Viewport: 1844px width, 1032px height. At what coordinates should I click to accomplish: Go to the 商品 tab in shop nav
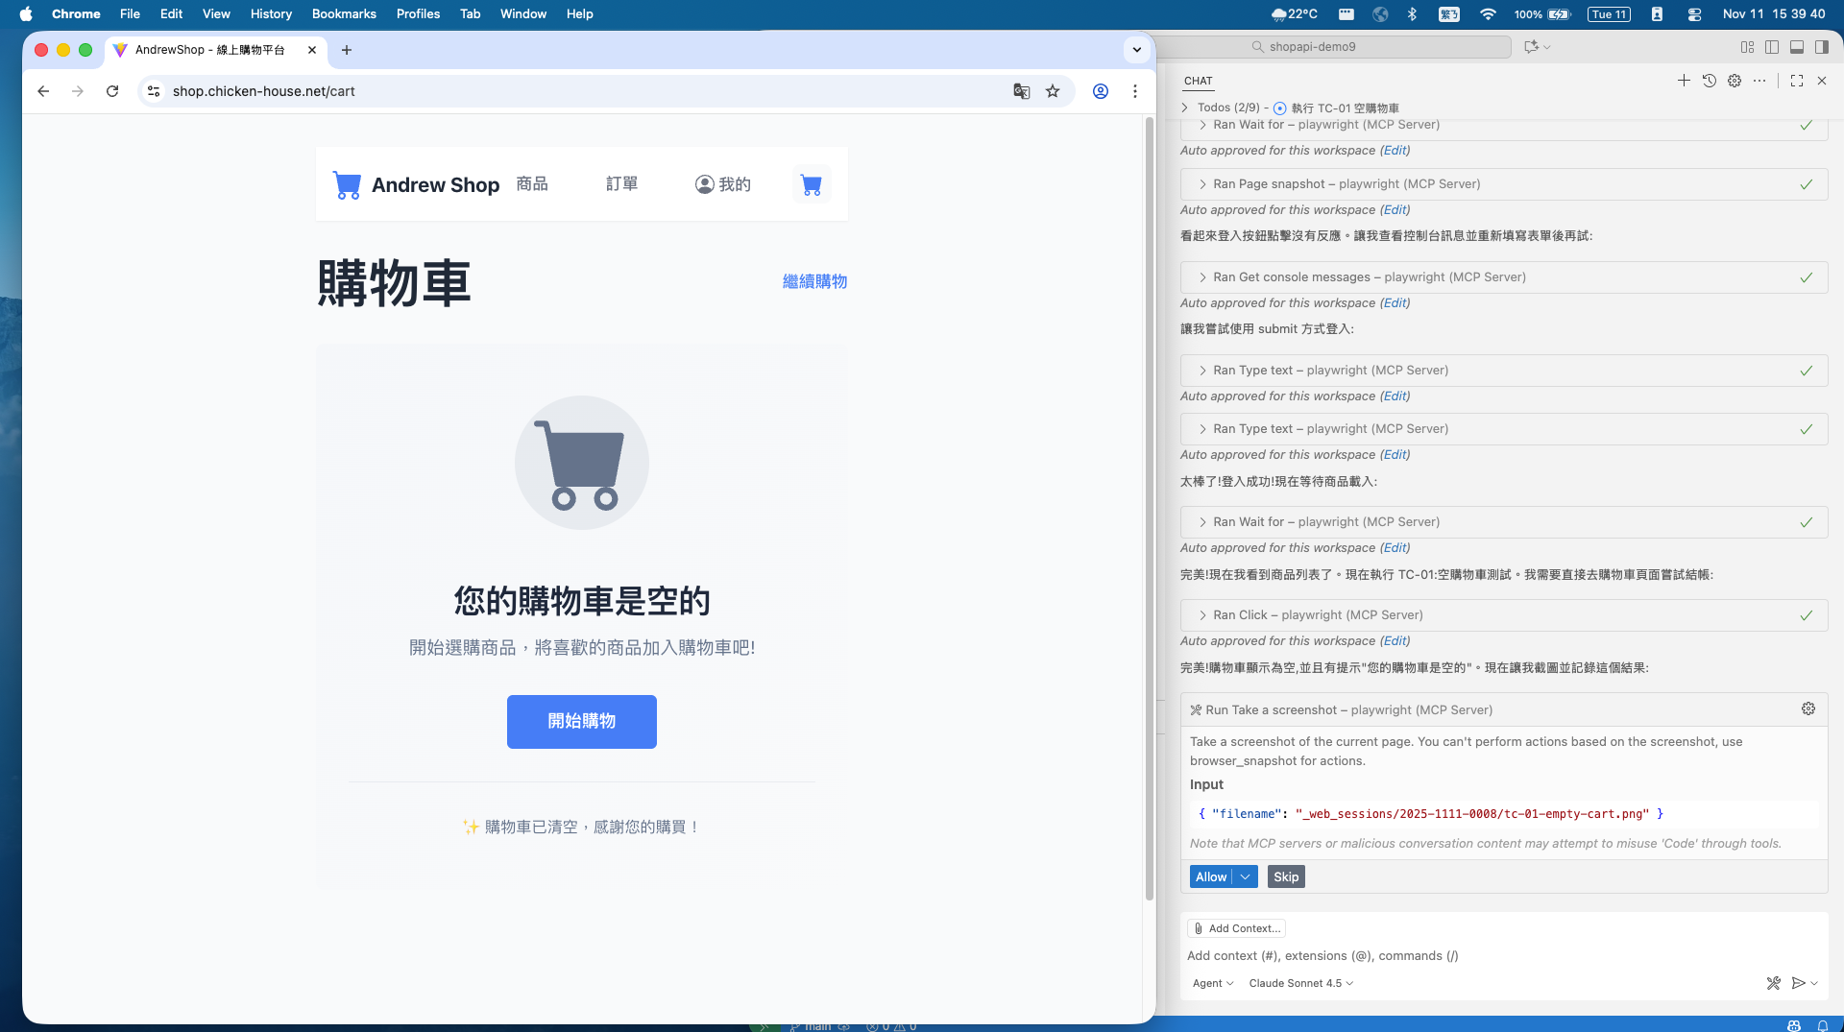pos(532,184)
